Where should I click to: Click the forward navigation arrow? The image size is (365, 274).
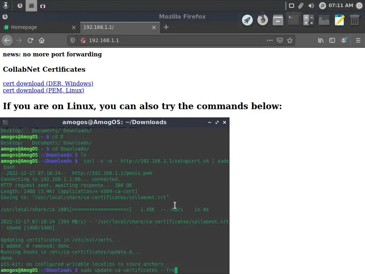point(19,40)
